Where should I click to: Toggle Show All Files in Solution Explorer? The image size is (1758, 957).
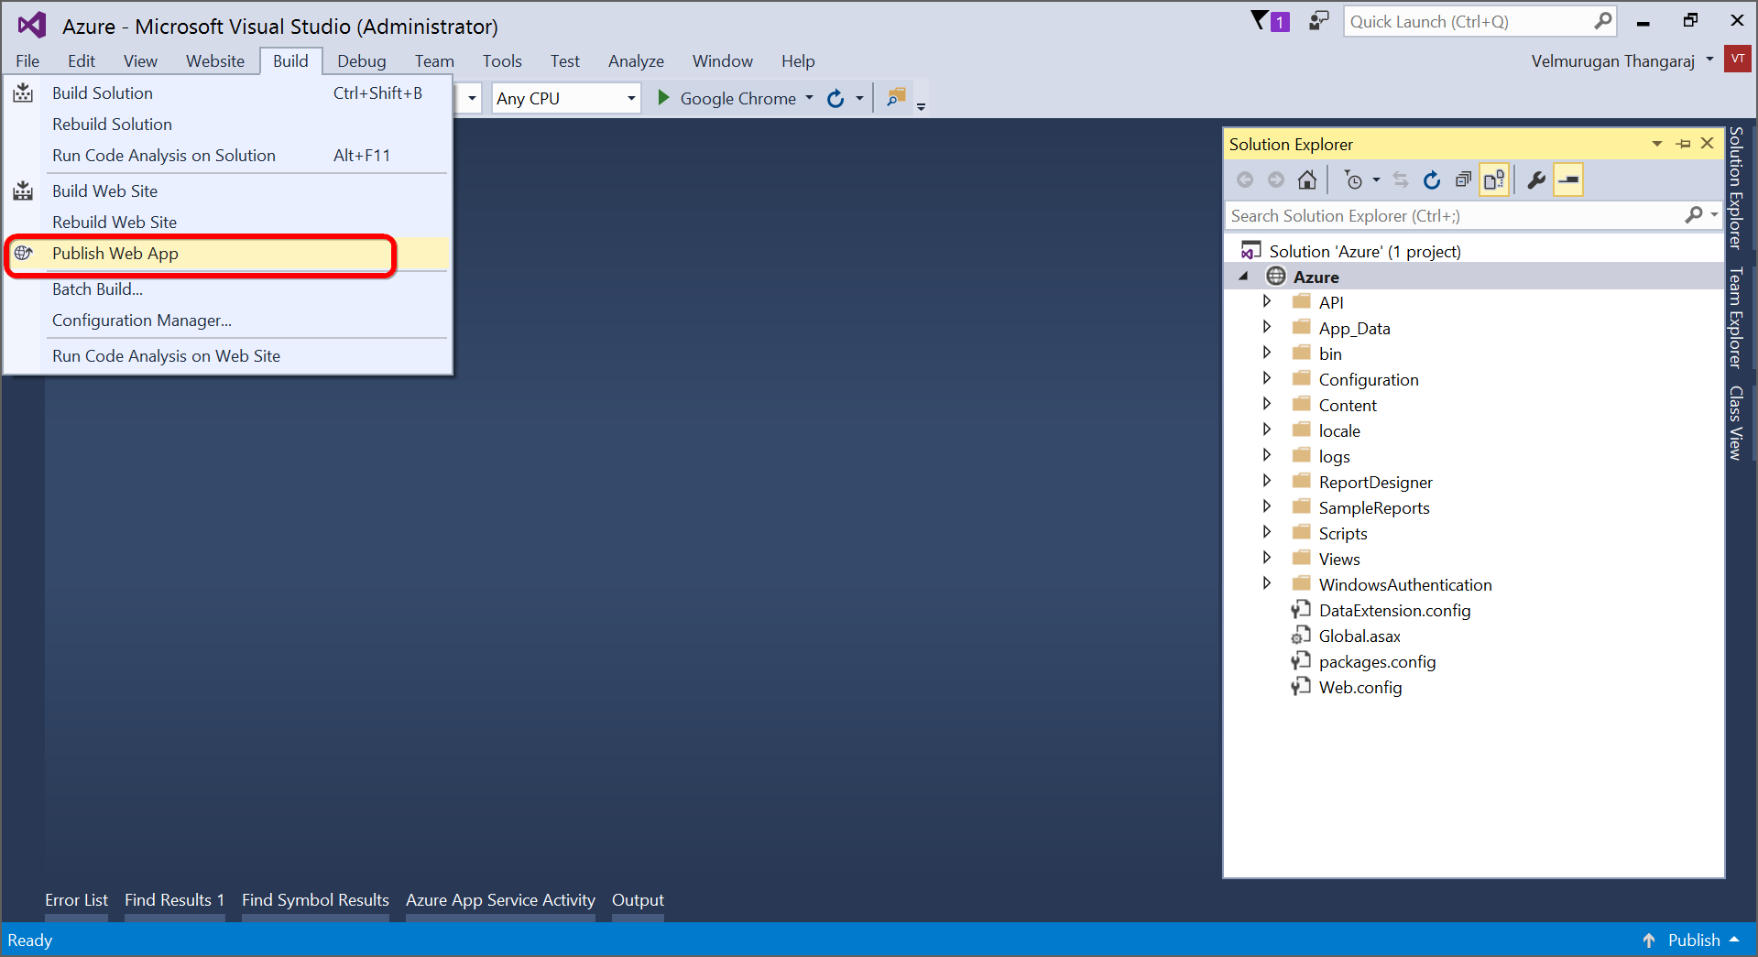click(x=1493, y=179)
